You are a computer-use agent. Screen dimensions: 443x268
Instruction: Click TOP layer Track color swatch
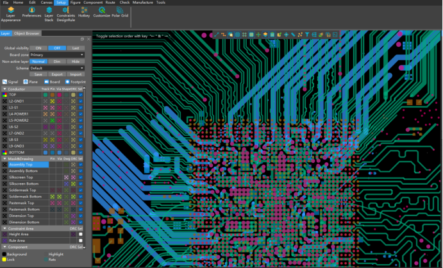pyautogui.click(x=46, y=95)
